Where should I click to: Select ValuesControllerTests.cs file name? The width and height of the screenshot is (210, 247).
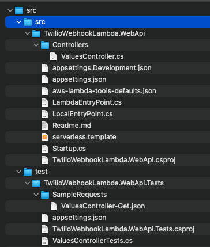pos(92,241)
